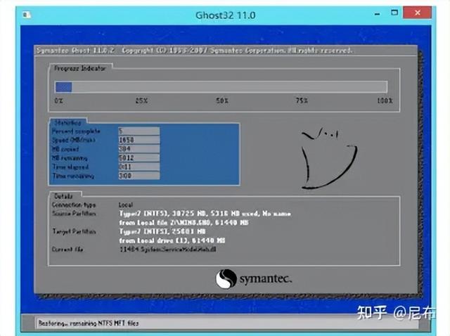Click the Target Partition label

tap(74, 231)
